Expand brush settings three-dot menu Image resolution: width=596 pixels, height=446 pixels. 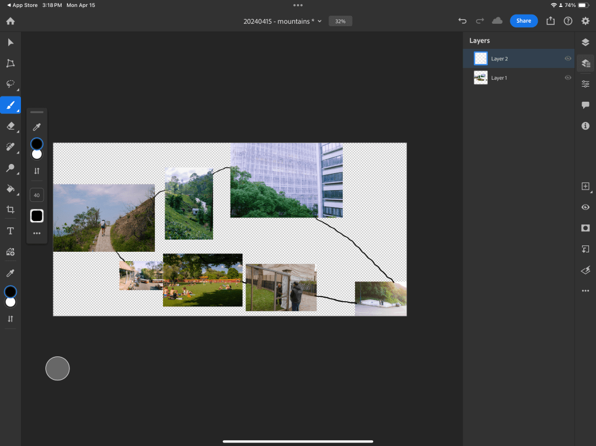[37, 233]
